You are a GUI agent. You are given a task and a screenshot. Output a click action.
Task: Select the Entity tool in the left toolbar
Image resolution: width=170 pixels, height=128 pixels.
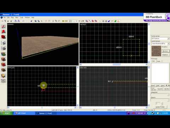pyautogui.click(x=4, y=43)
